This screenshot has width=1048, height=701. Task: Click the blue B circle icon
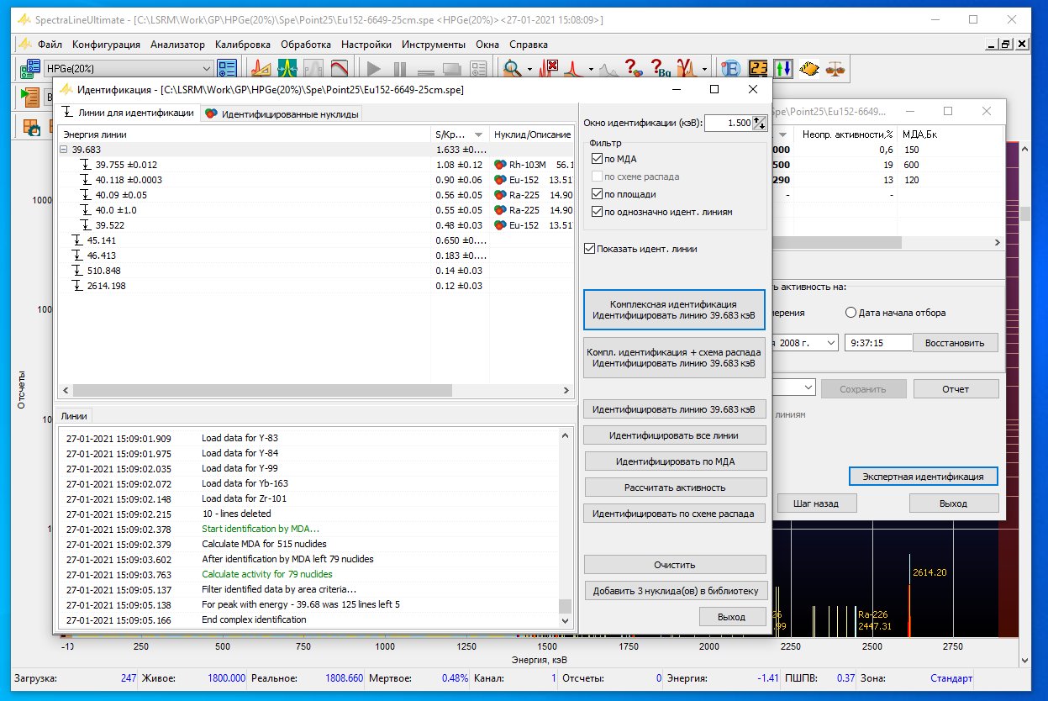[732, 69]
